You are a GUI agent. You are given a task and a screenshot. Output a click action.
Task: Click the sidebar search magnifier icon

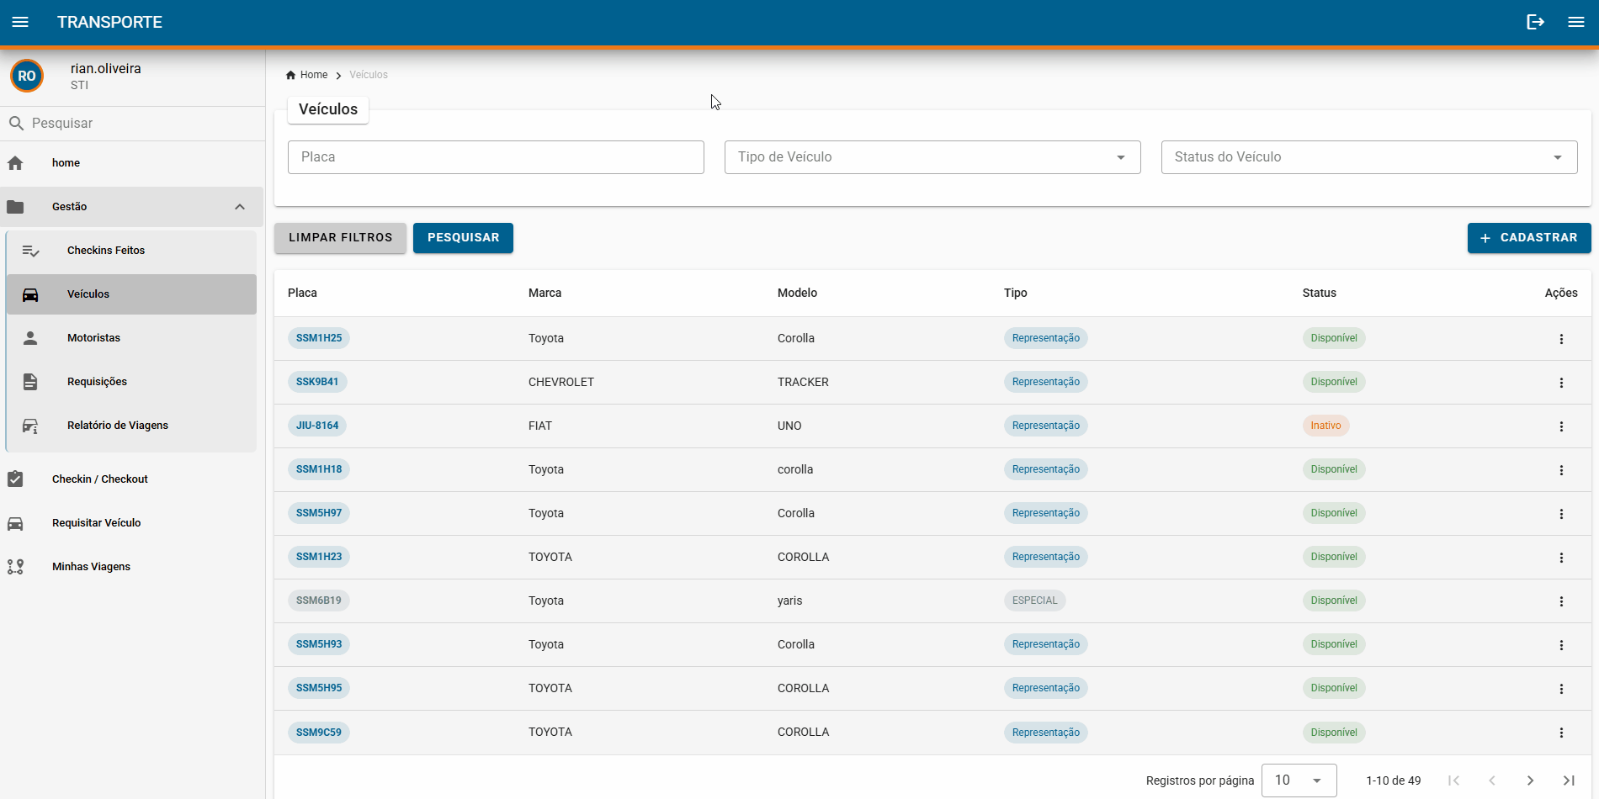point(16,124)
